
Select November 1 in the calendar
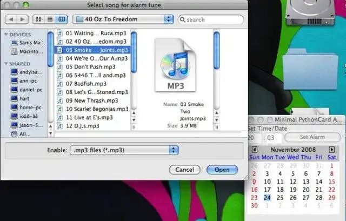coord(331,166)
